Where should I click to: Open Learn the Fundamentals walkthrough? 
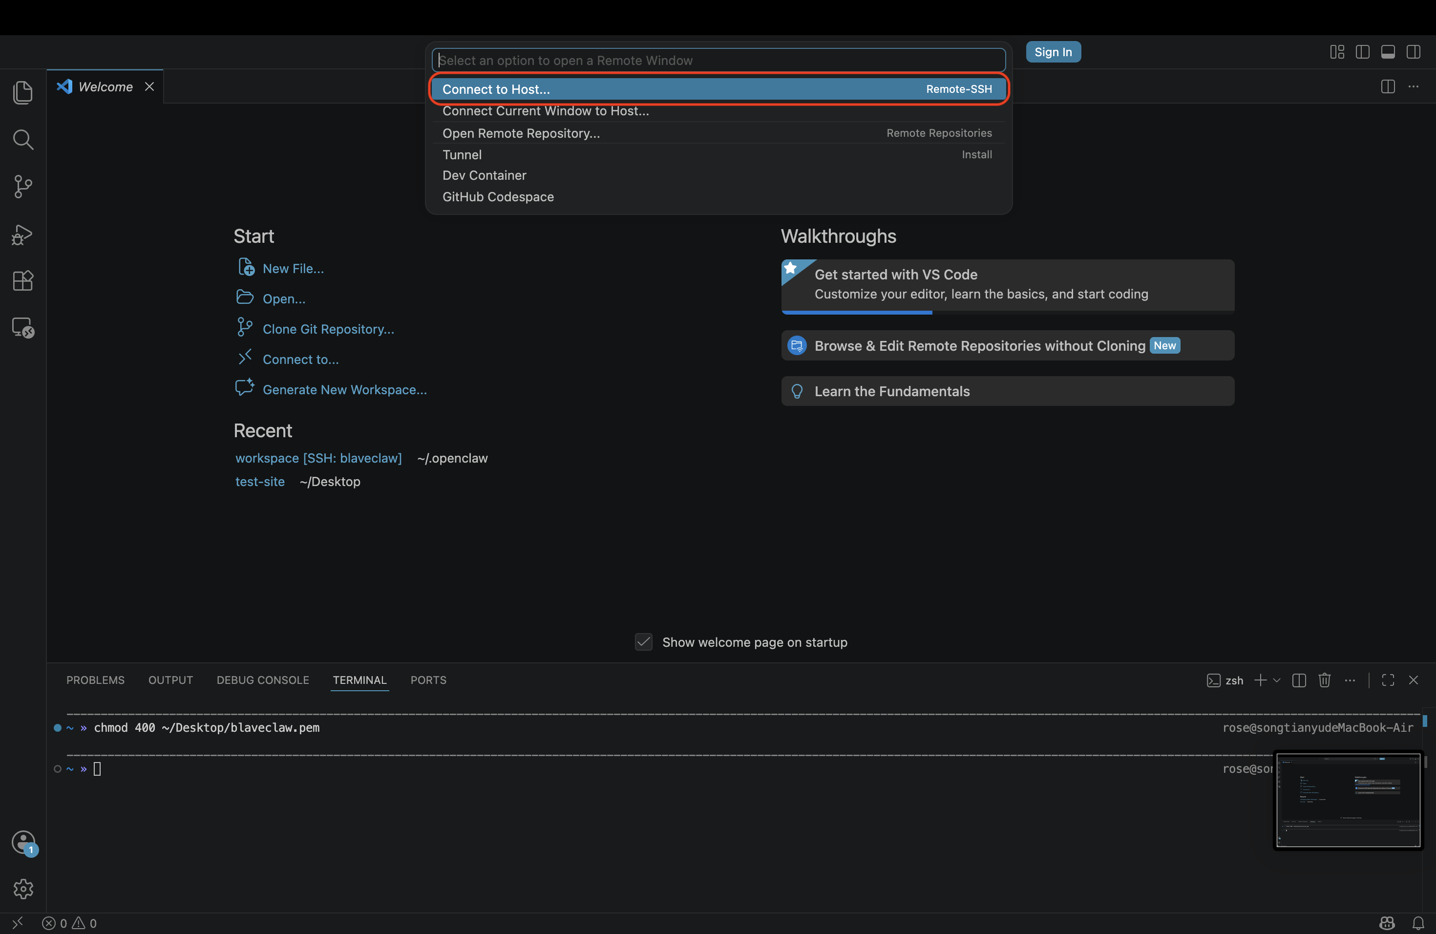[x=1008, y=391]
